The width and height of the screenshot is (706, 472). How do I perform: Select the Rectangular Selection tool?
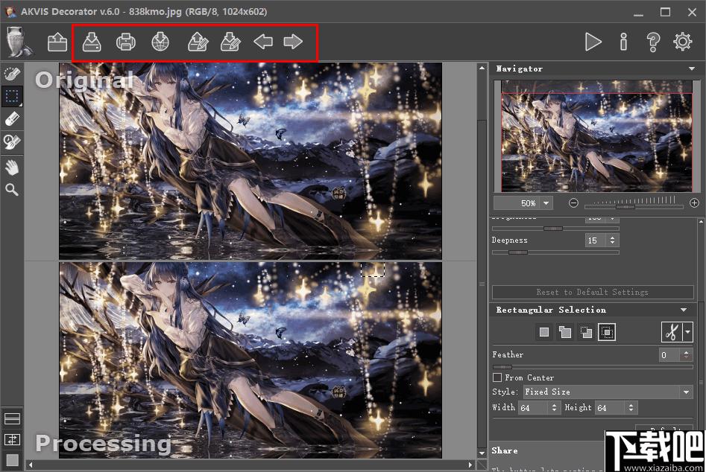point(12,96)
